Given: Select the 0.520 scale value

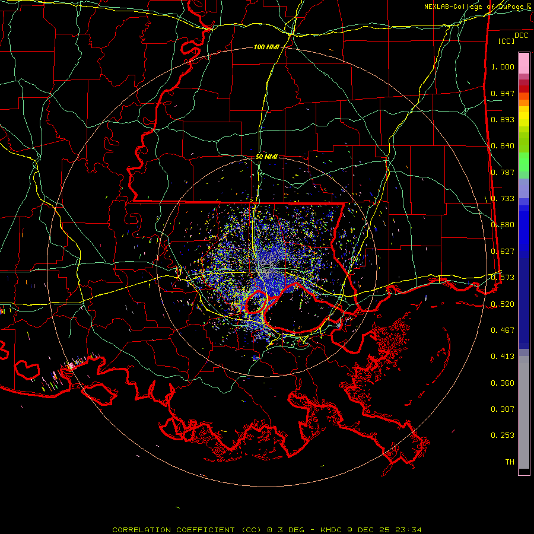Looking at the screenshot, I should point(503,304).
